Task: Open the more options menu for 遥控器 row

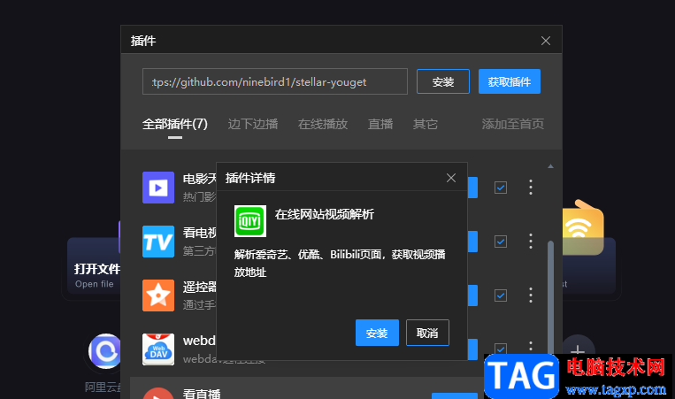Action: tap(531, 295)
